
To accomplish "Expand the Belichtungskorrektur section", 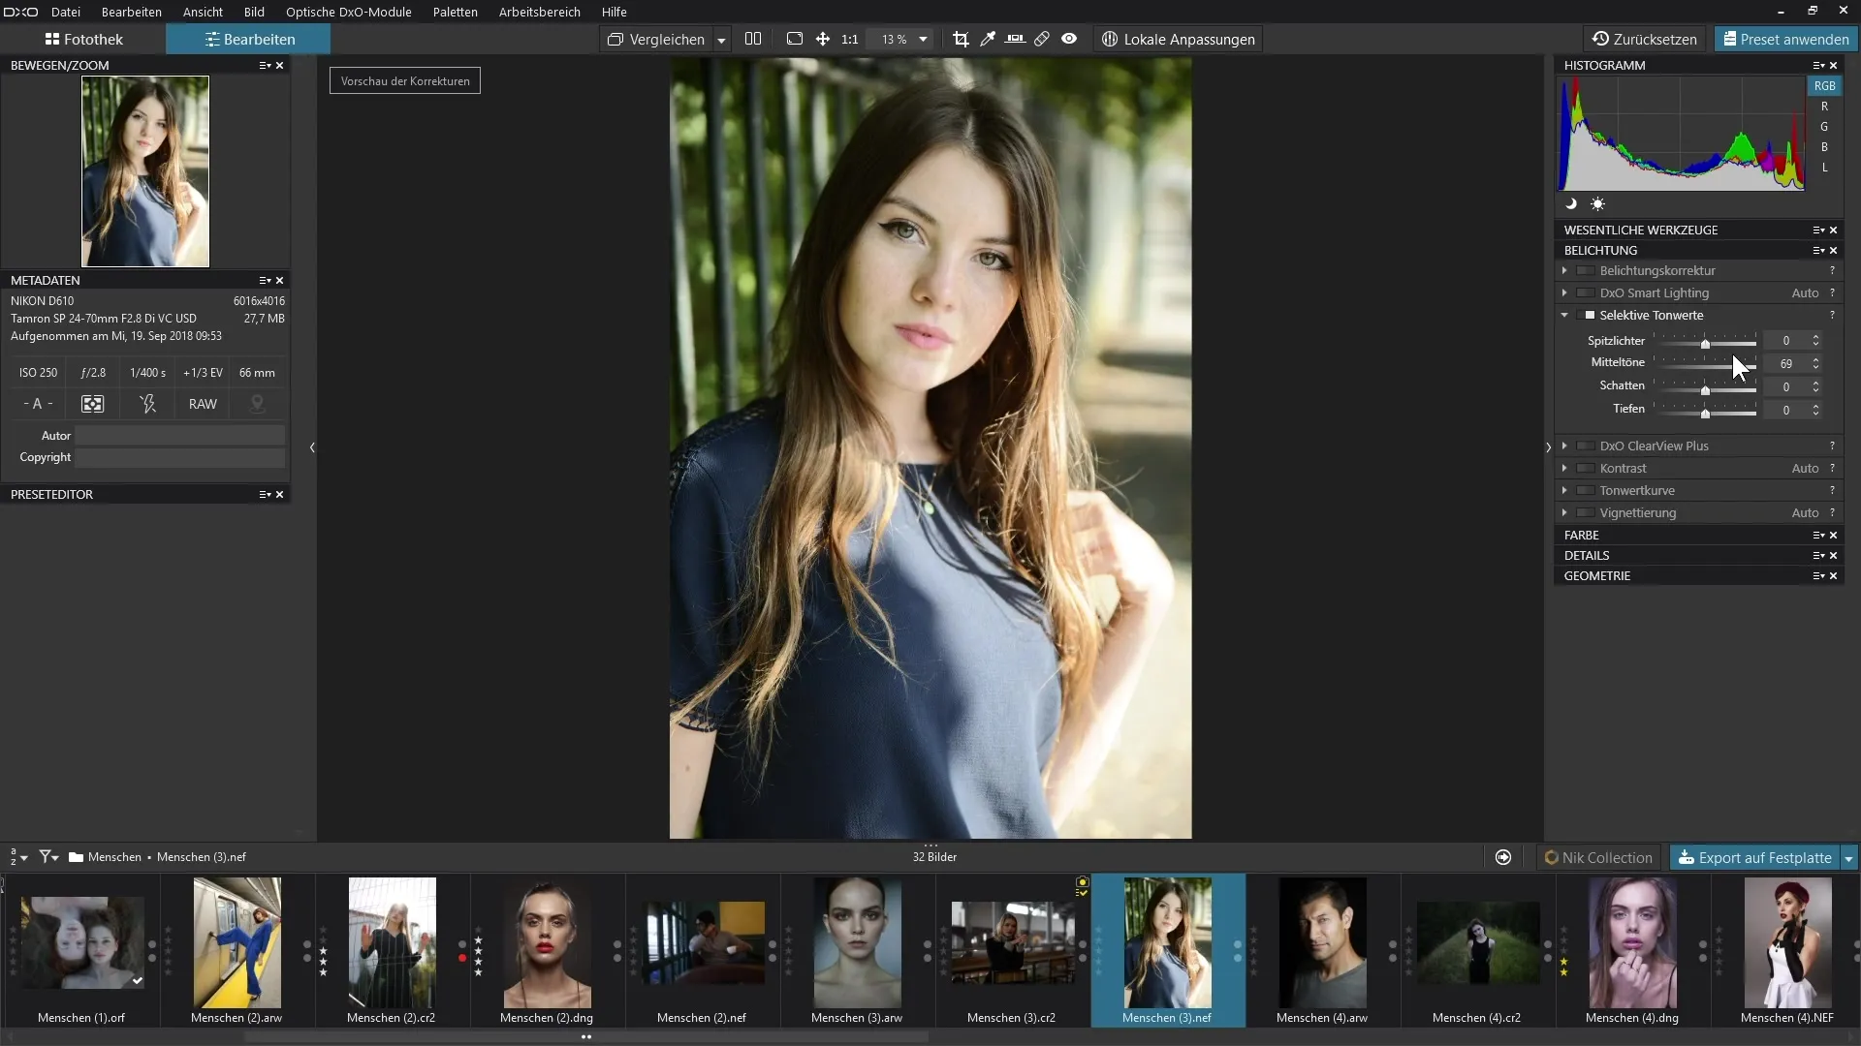I will (x=1564, y=270).
